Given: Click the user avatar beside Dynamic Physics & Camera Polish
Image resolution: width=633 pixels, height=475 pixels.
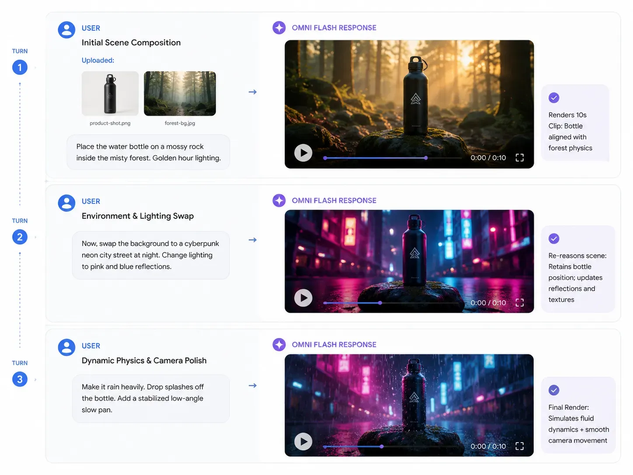Looking at the screenshot, I should (66, 348).
